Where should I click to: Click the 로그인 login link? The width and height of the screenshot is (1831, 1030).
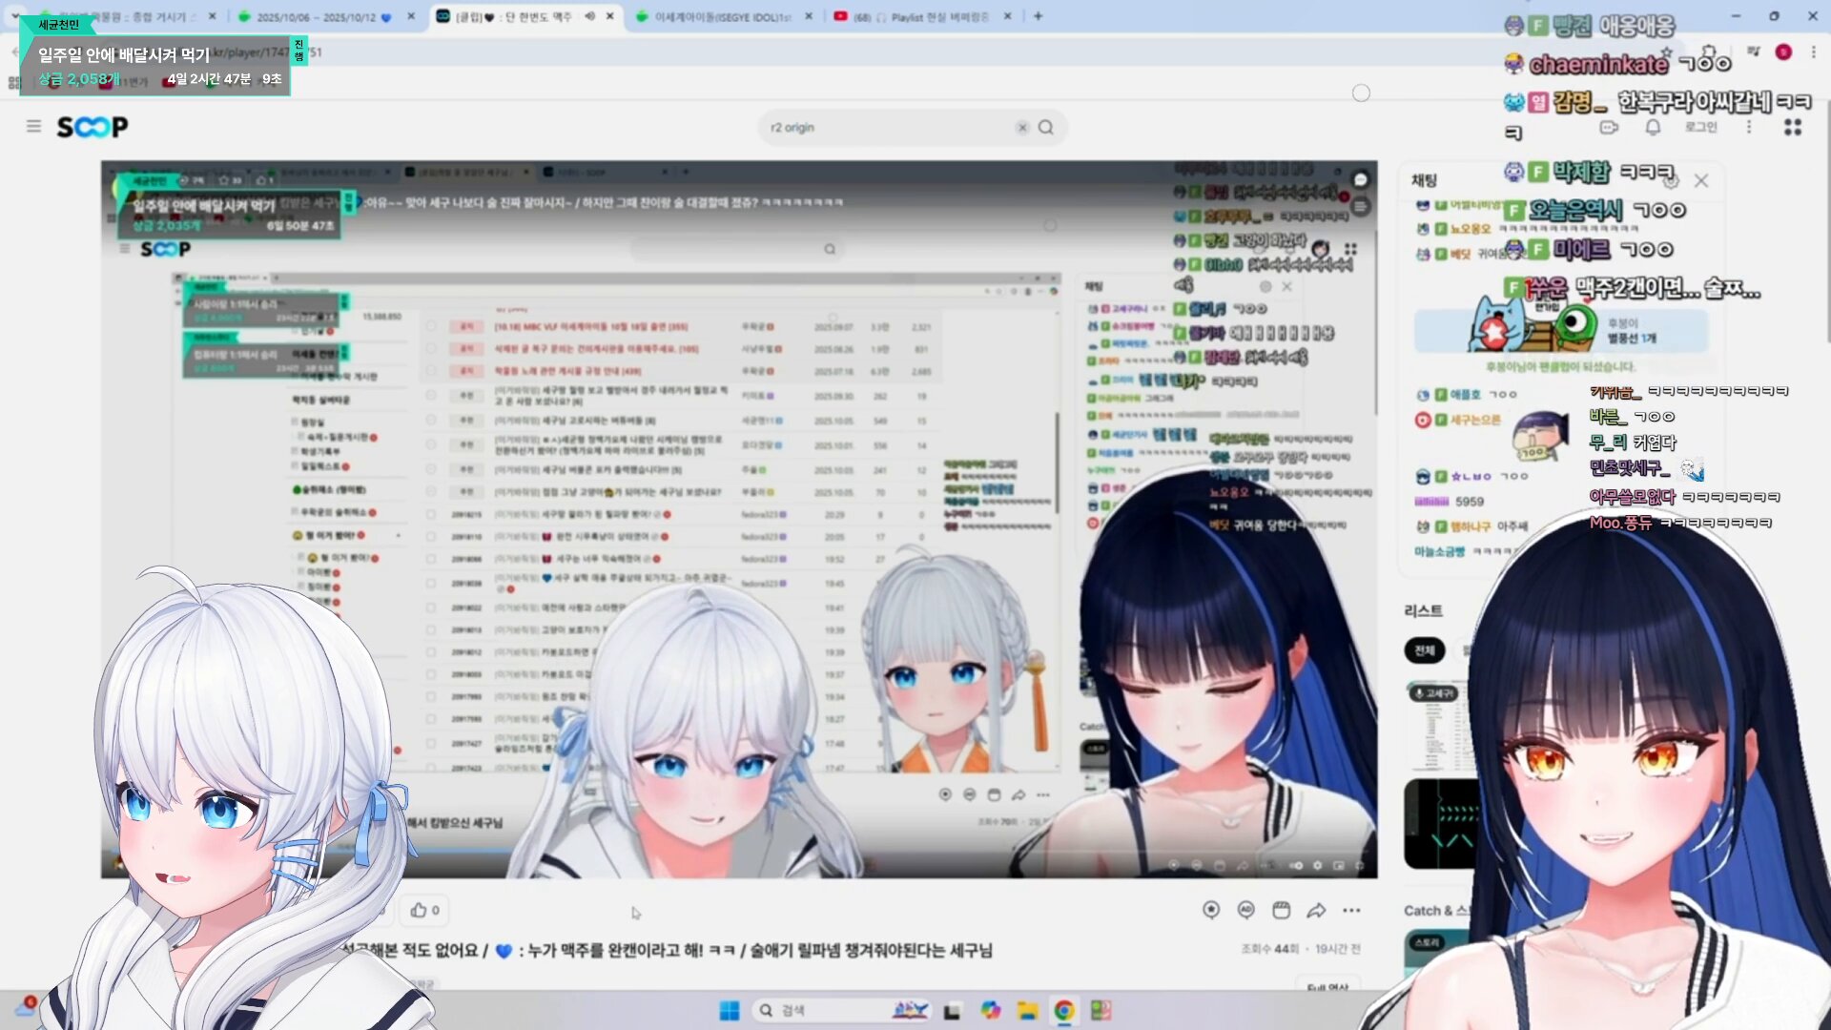[1700, 127]
